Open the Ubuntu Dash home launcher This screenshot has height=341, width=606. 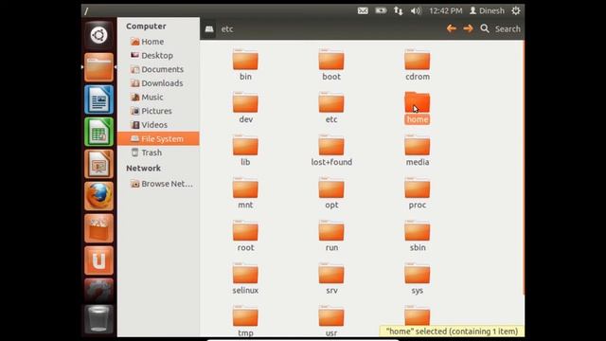click(x=98, y=35)
